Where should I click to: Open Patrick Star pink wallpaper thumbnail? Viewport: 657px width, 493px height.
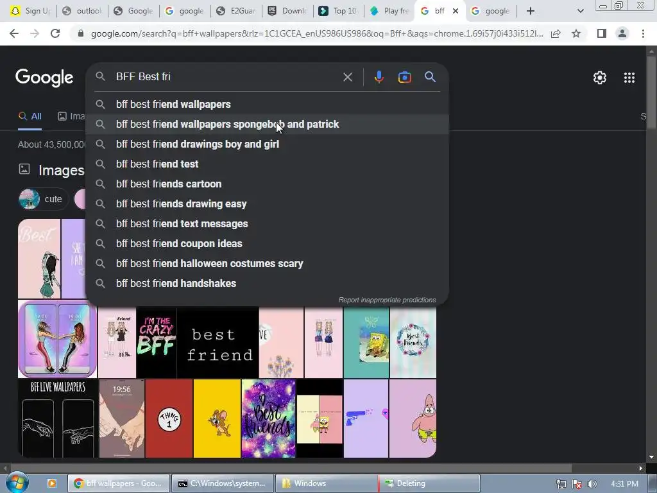point(413,419)
